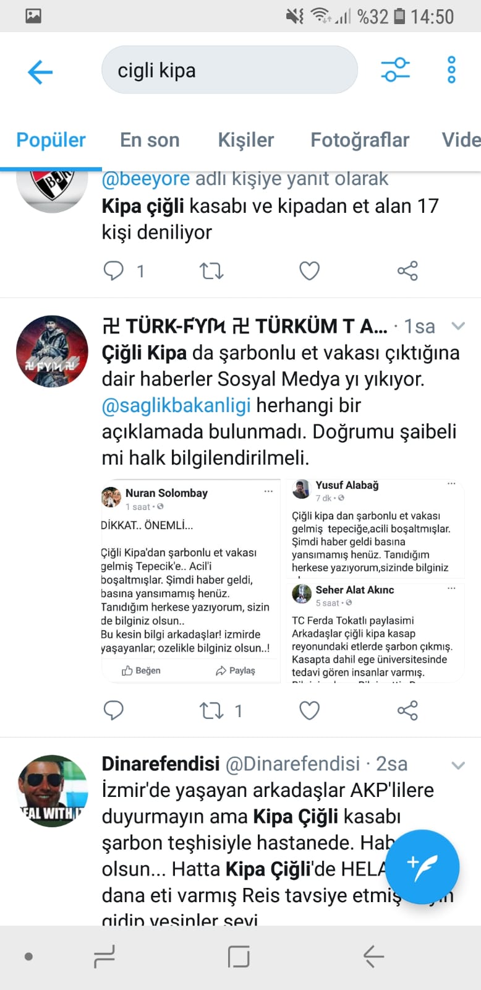The width and height of the screenshot is (481, 990).
Task: Like the Kipa çiğli kasabı tweet
Action: pos(309,270)
